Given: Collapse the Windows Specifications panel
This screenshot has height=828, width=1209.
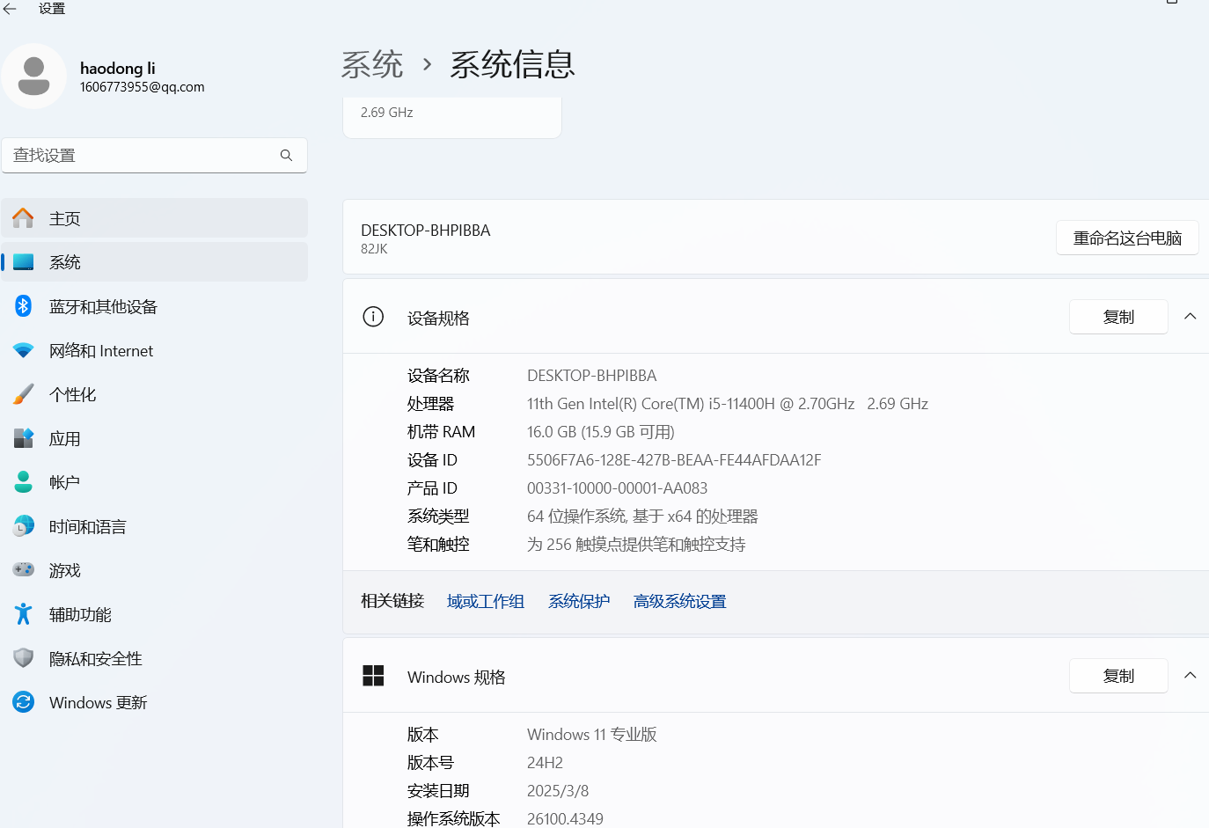Looking at the screenshot, I should click(x=1190, y=675).
